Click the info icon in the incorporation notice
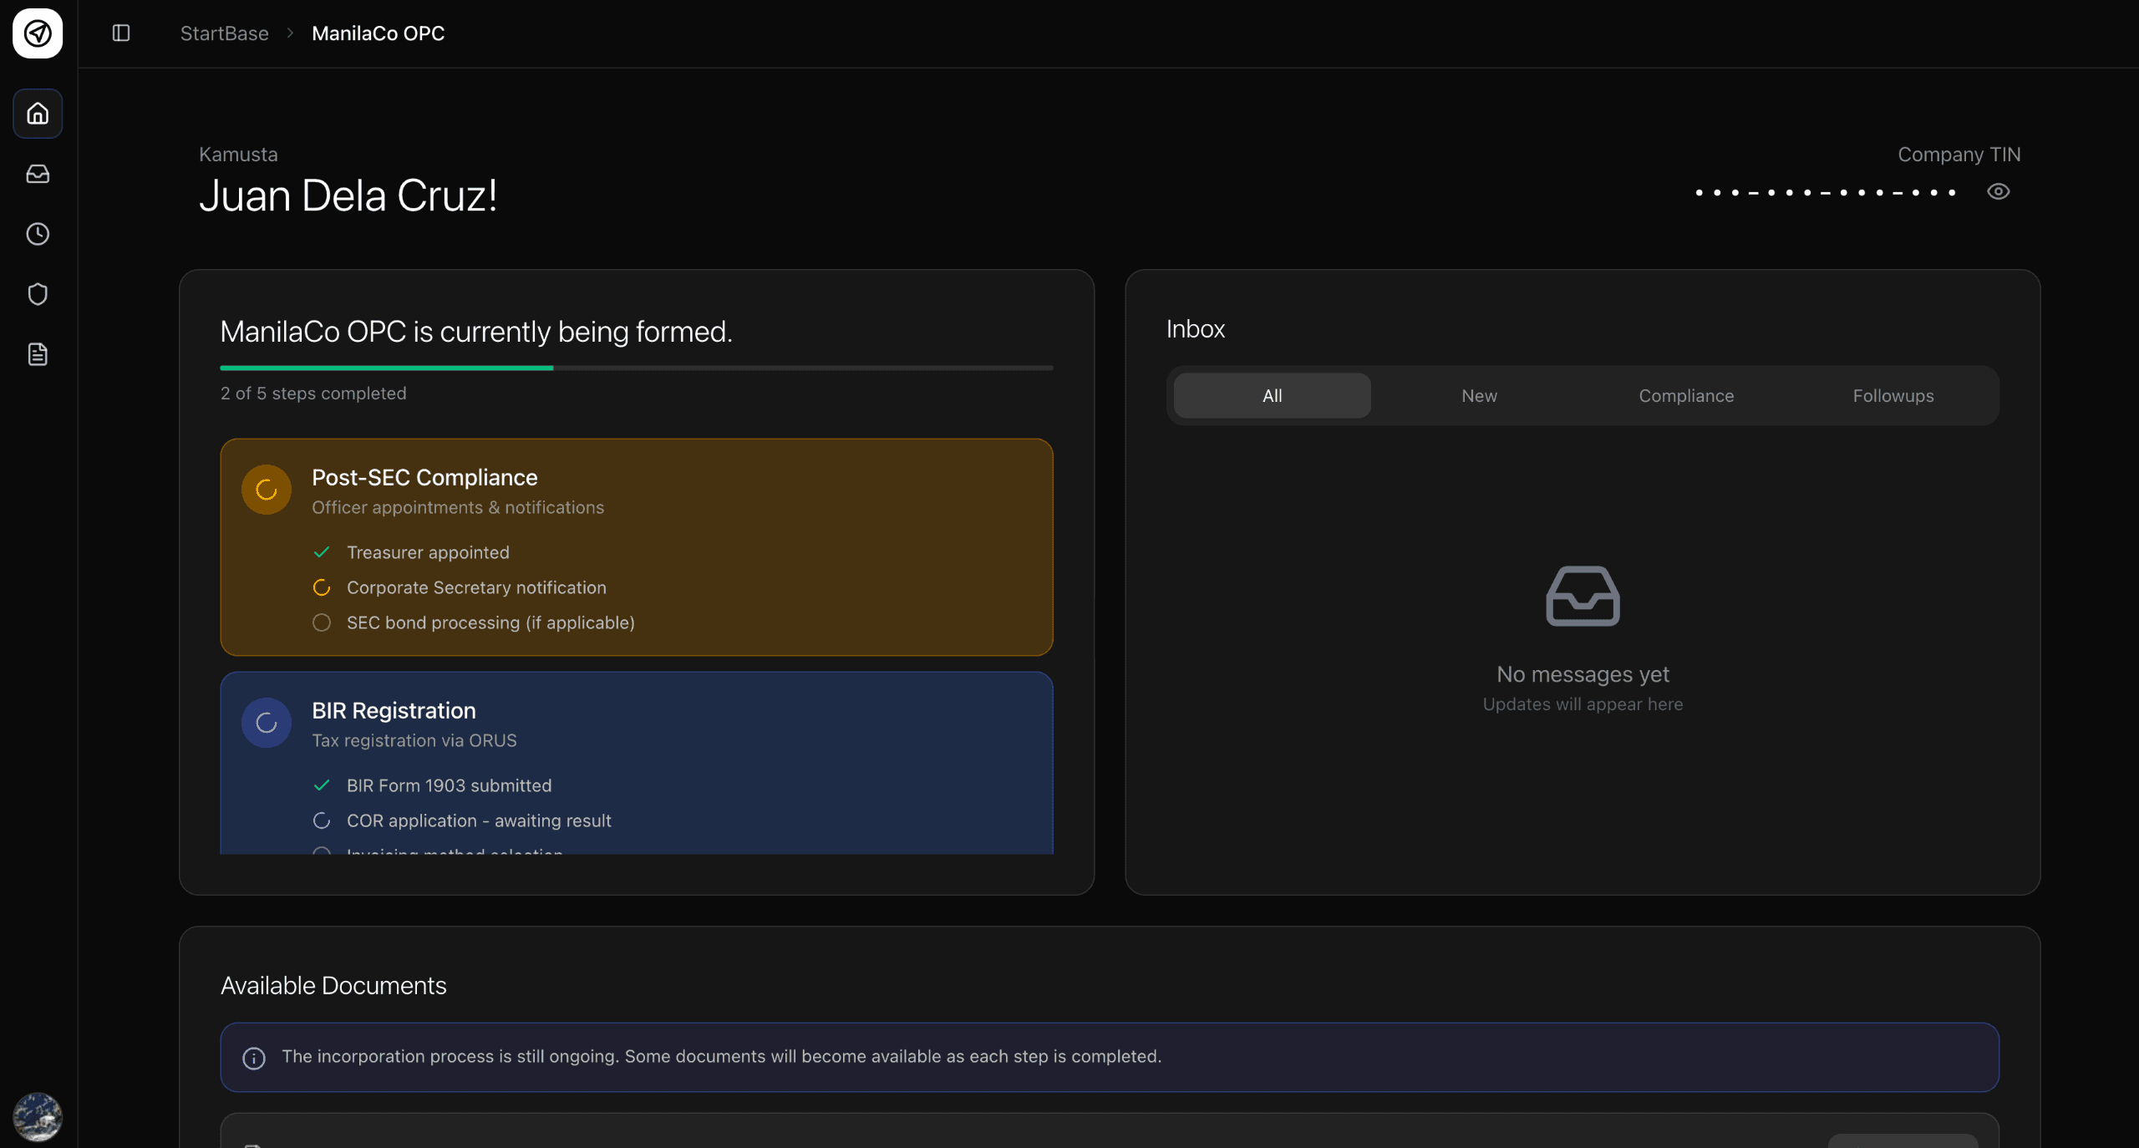Screen dimensions: 2139x1148 (x=253, y=1057)
